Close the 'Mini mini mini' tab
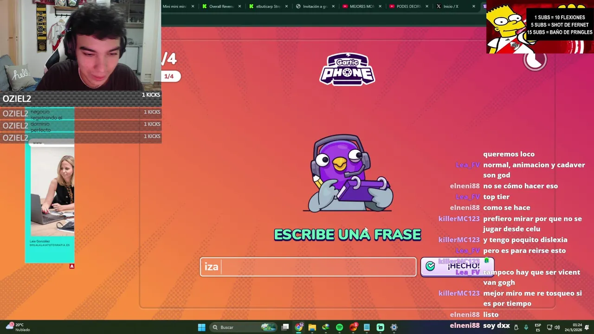594x334 pixels. point(193,6)
